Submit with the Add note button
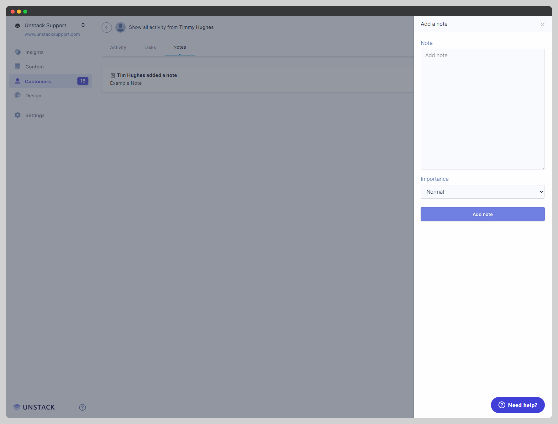The image size is (558, 424). point(482,214)
